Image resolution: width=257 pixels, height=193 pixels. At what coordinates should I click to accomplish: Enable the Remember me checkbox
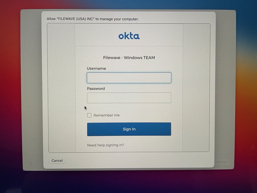pos(89,115)
